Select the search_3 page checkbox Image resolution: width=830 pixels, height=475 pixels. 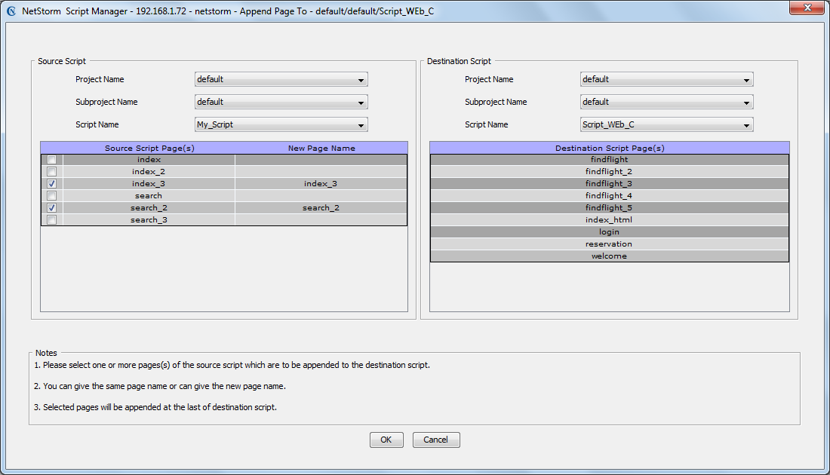pos(52,219)
